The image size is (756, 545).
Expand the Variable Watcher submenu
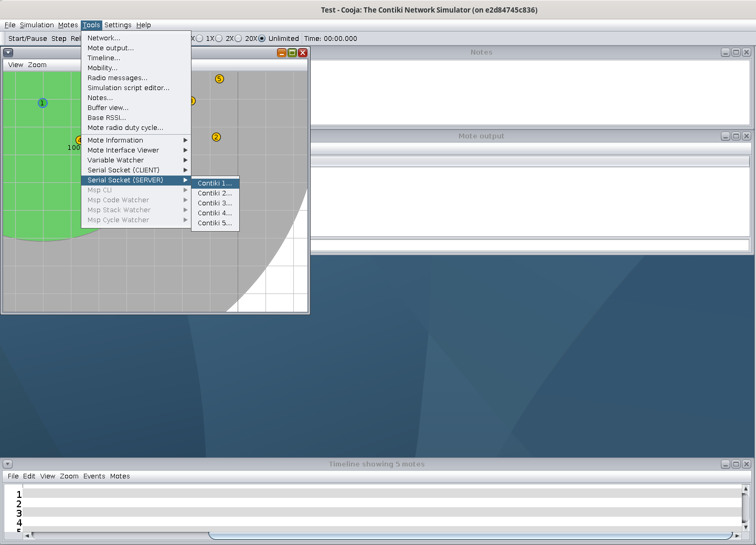coord(136,160)
